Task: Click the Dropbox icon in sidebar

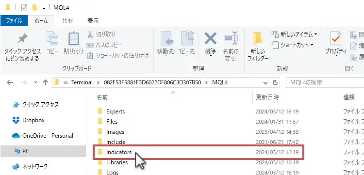Action: (16, 120)
